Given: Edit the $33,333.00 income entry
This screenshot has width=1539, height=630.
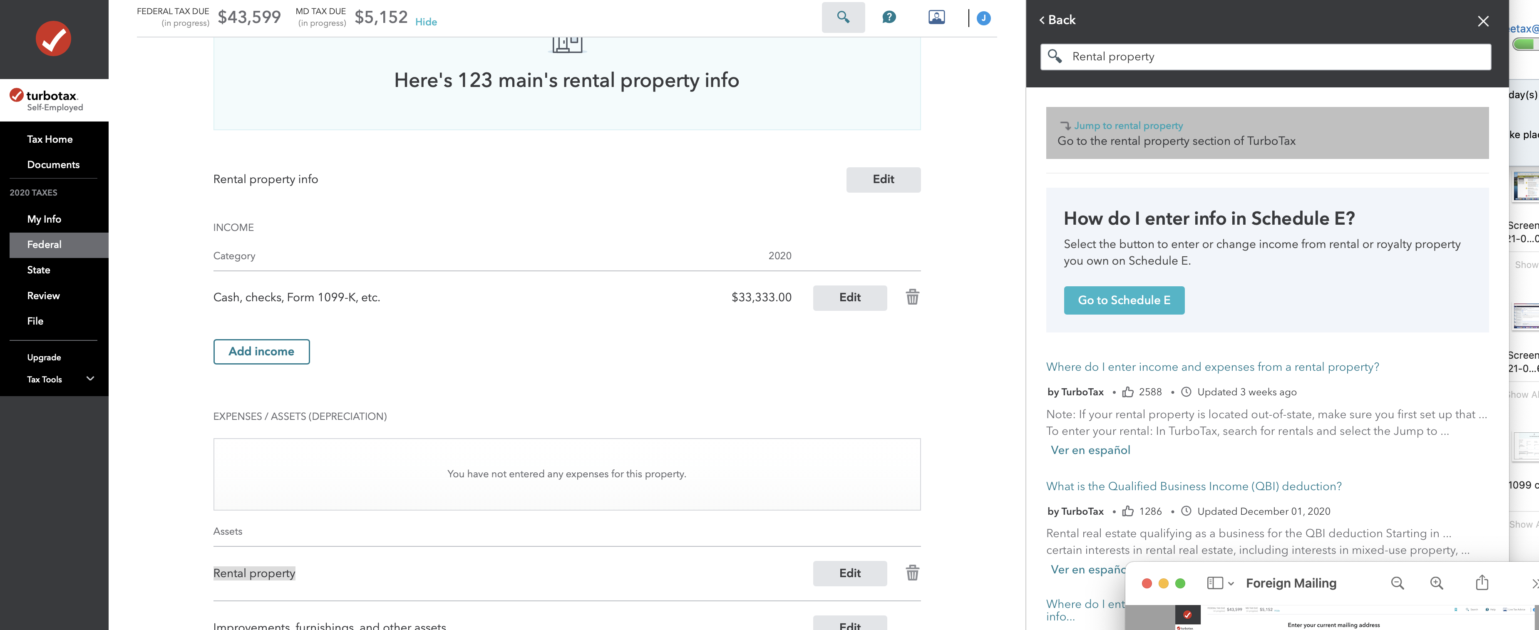Looking at the screenshot, I should click(849, 298).
